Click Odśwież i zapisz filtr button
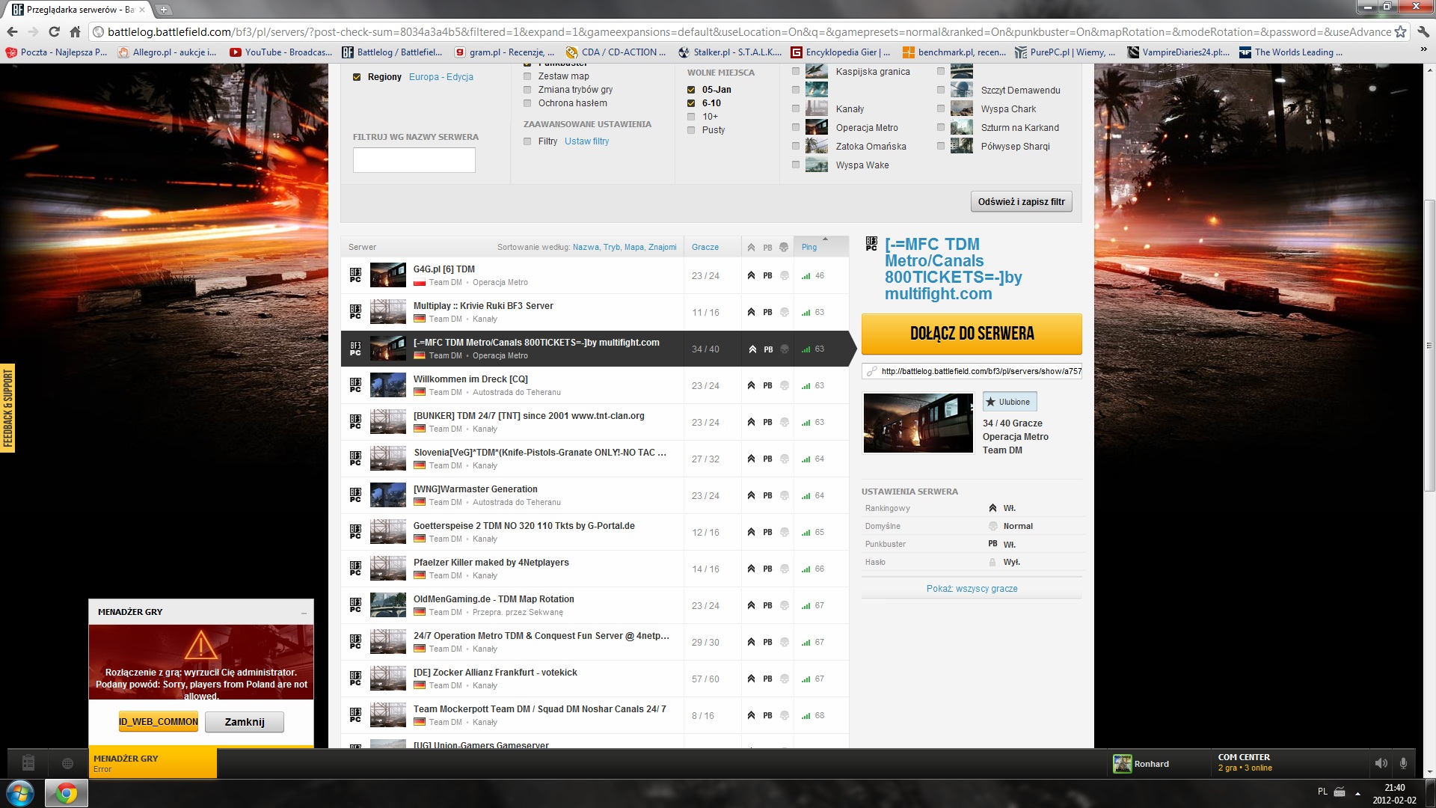This screenshot has height=808, width=1436. (1022, 202)
